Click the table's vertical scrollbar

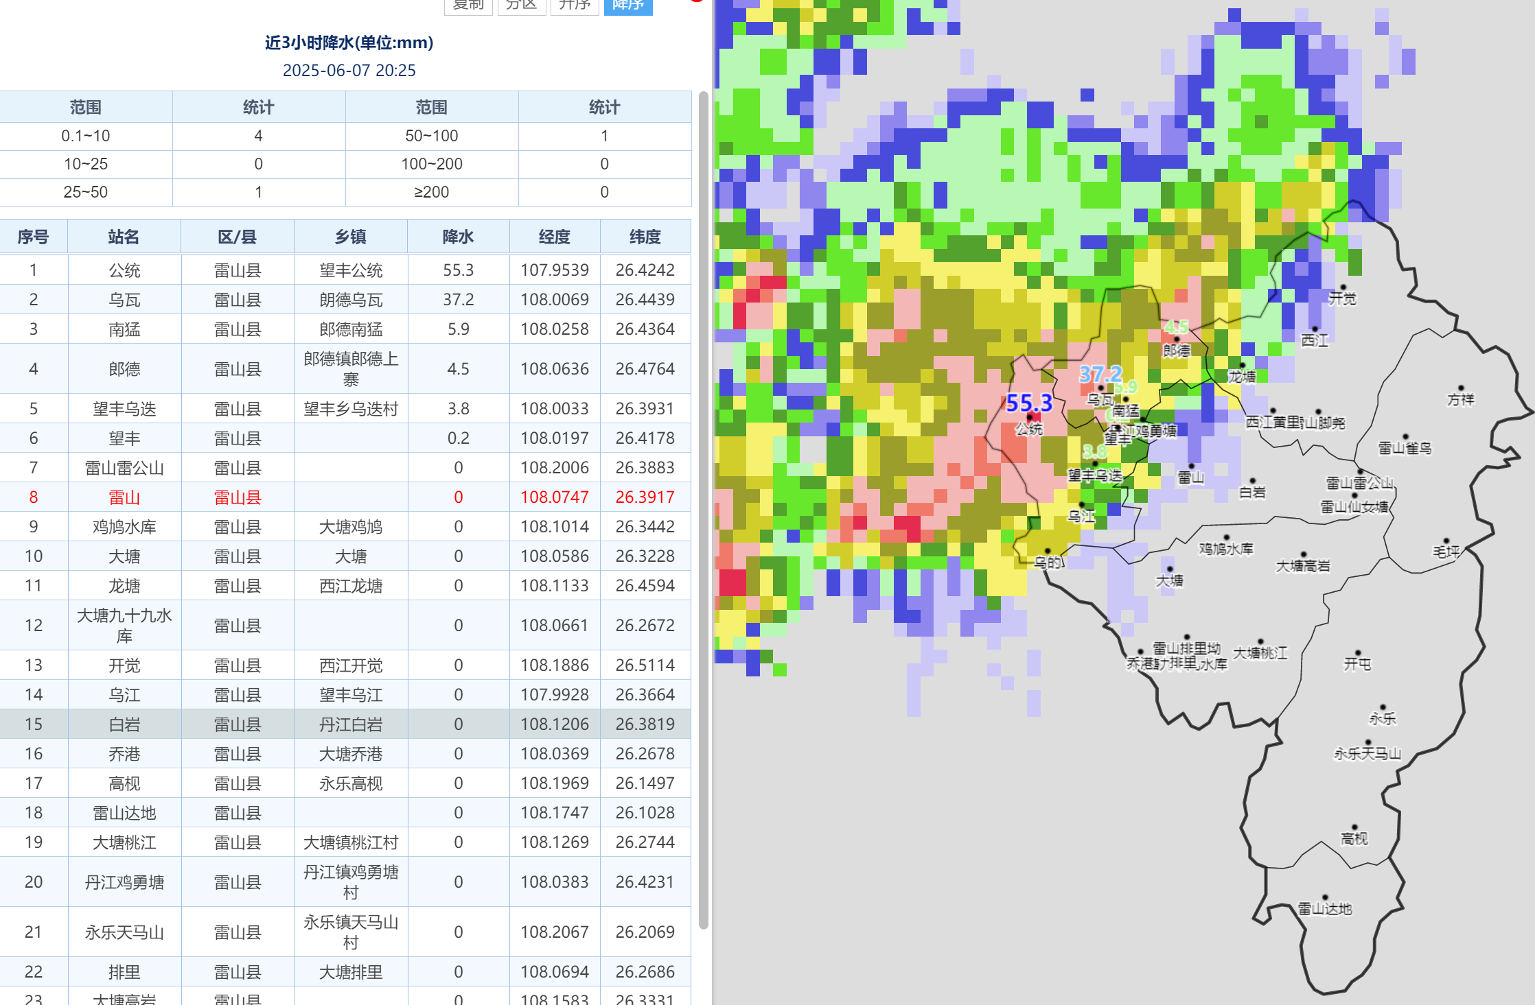click(x=703, y=508)
